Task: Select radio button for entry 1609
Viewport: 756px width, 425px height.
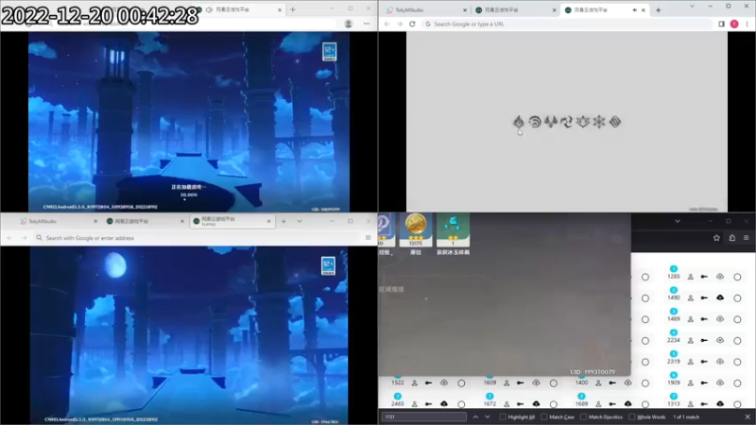Action: 554,383
